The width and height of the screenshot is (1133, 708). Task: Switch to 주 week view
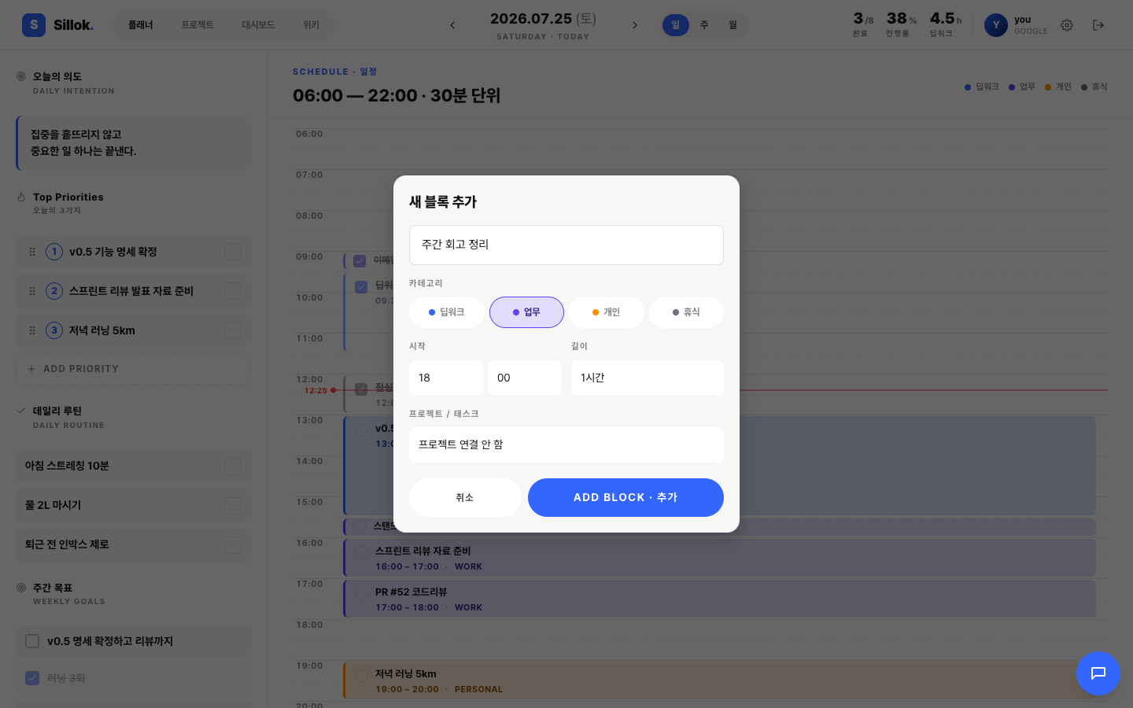(704, 25)
